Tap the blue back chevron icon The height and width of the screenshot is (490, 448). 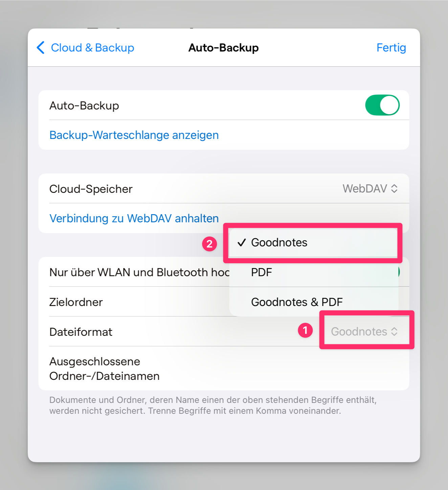tap(41, 48)
